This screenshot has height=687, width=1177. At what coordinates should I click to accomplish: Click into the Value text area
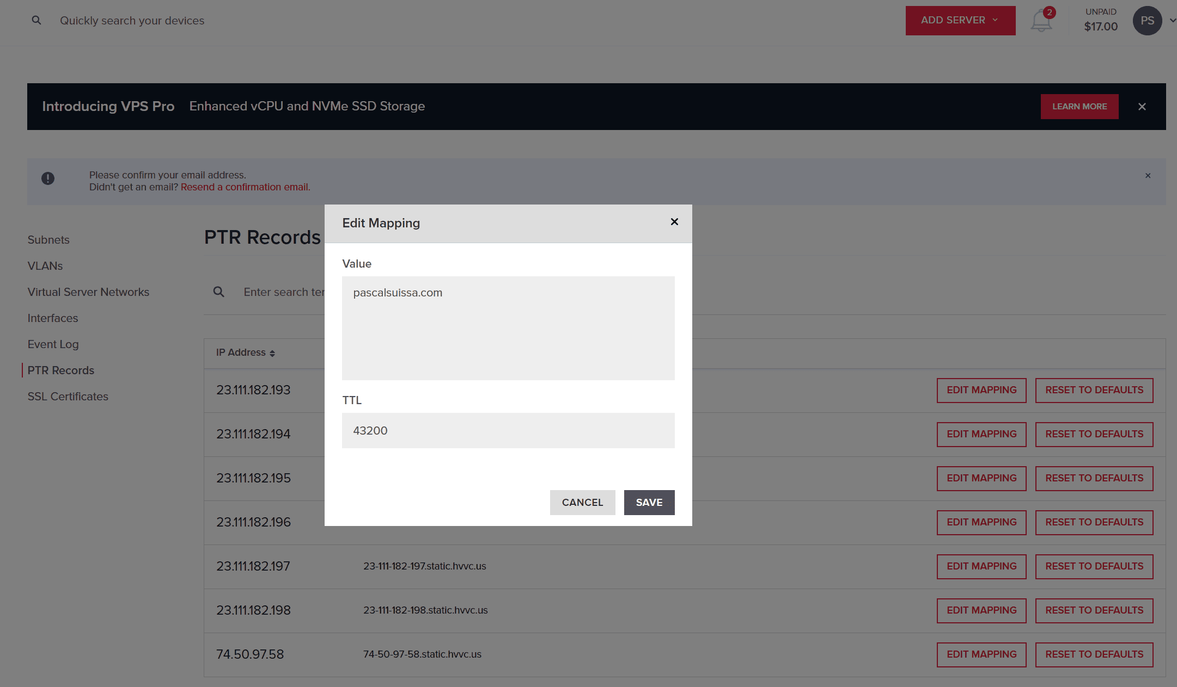508,328
